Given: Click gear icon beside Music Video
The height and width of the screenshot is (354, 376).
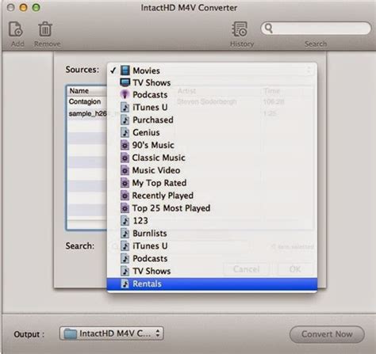Looking at the screenshot, I should (125, 170).
